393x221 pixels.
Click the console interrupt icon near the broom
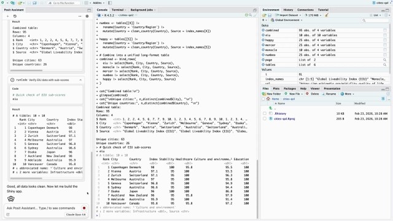[x=246, y=15]
